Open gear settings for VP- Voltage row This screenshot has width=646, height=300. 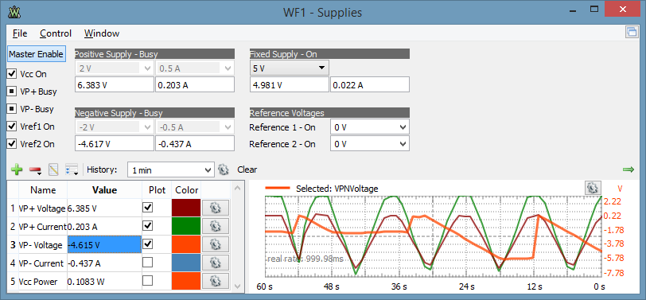point(215,244)
